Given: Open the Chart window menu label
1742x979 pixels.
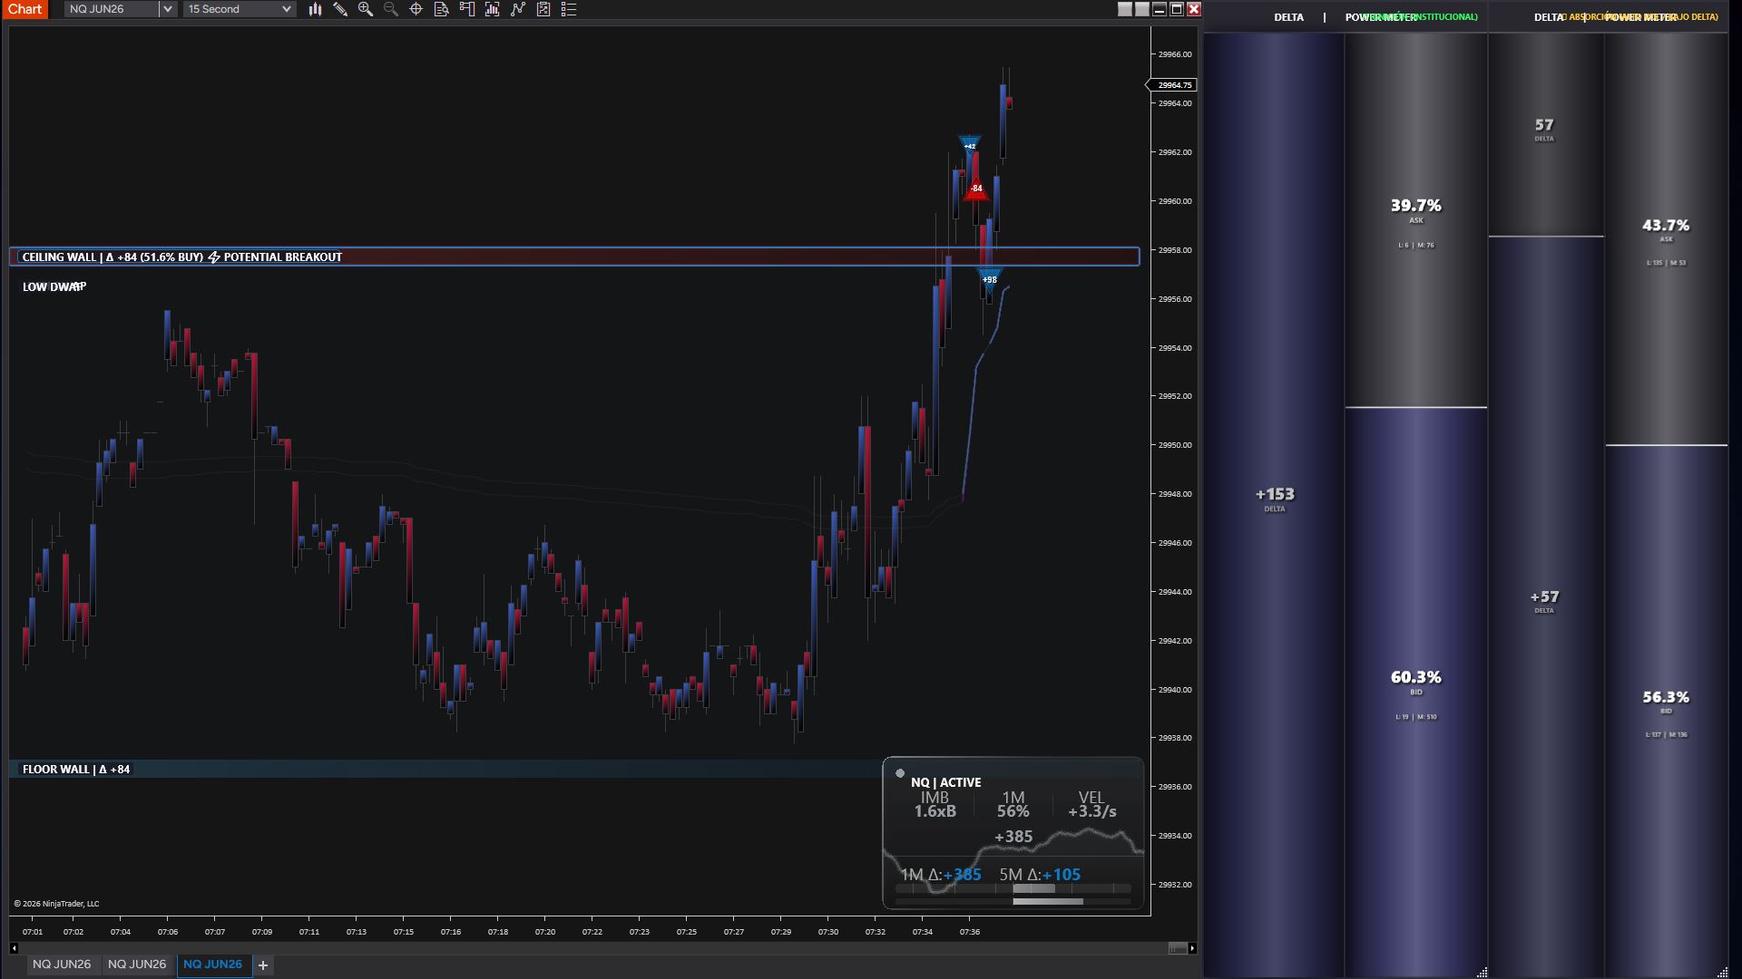Looking at the screenshot, I should coord(24,9).
